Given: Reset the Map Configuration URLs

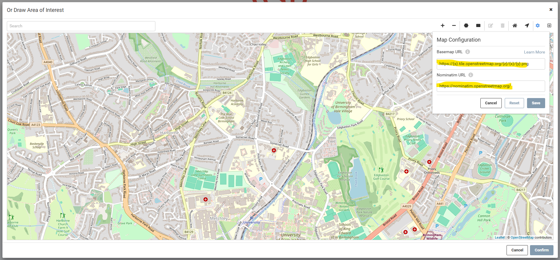Looking at the screenshot, I should coord(514,103).
